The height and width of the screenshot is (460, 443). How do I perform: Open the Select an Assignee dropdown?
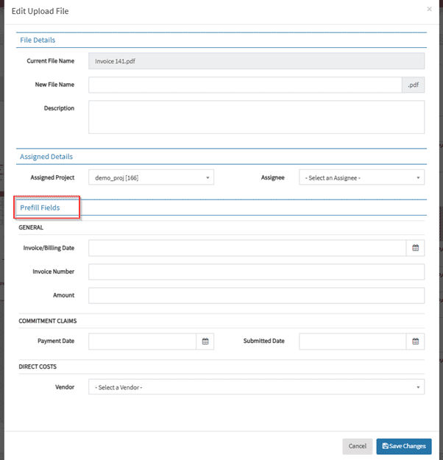click(x=361, y=177)
